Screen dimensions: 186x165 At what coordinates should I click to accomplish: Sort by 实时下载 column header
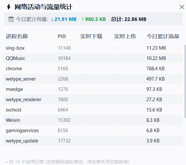click(91, 36)
